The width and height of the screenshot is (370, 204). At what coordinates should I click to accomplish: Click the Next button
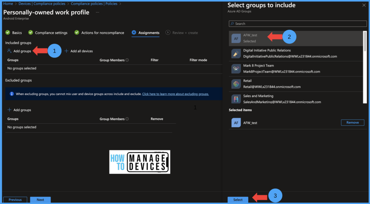pos(40,200)
